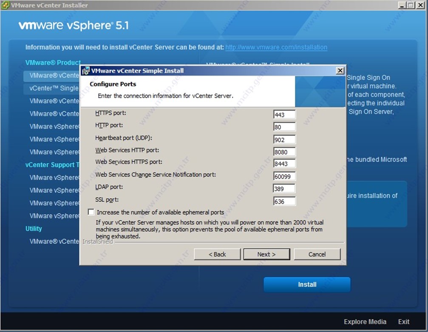Select the Heartbeat port (UDP) field
This screenshot has width=428, height=332.
click(x=284, y=139)
